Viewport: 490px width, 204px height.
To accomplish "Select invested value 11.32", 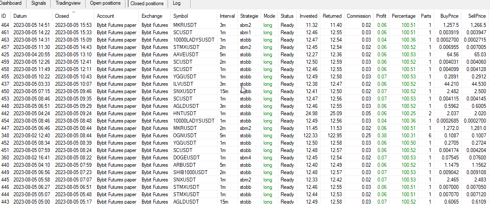I will point(311,25).
